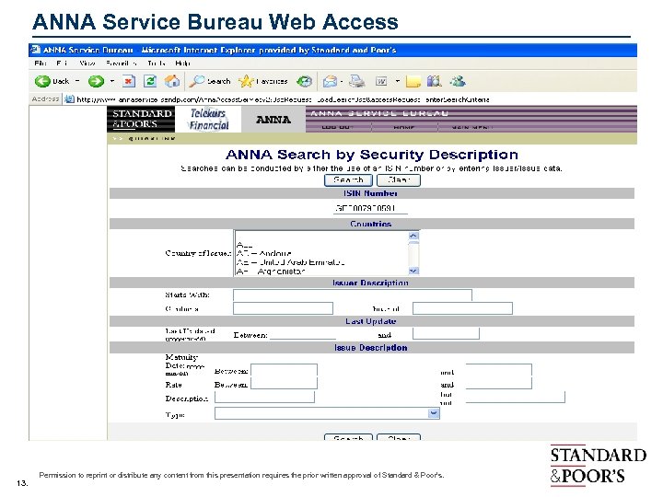Screen dimensions: 663x497
Task: Click the Home link in ANNA banner
Action: pyautogui.click(x=404, y=127)
